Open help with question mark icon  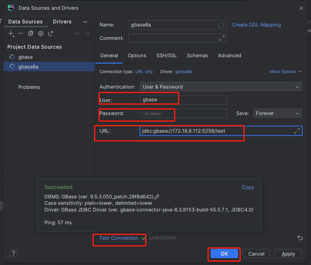coord(13,253)
